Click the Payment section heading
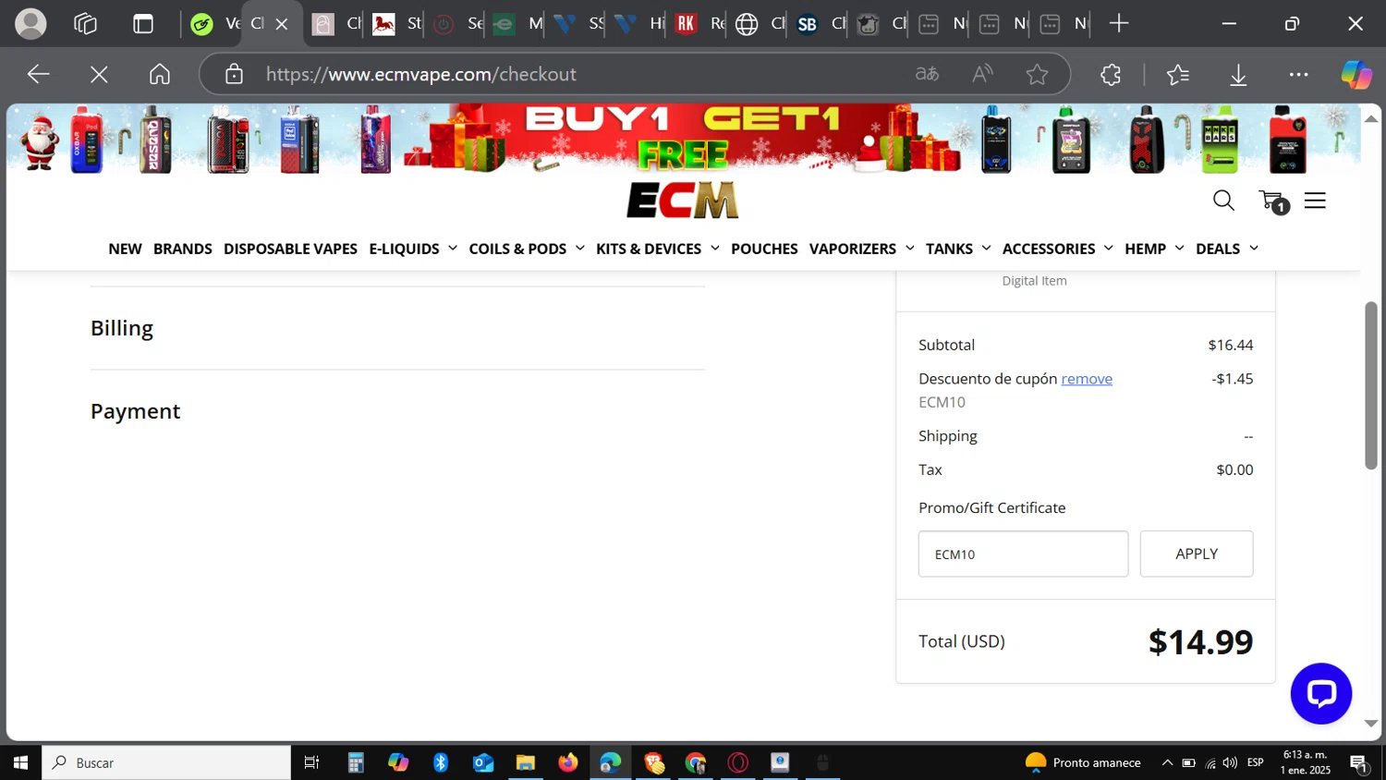 click(x=135, y=411)
